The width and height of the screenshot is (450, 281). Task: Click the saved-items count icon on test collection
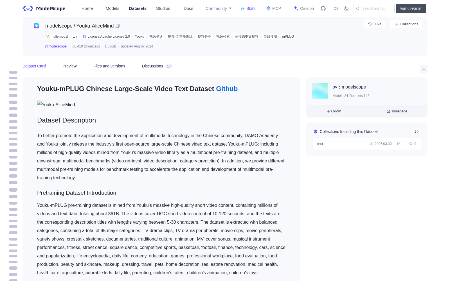click(400, 144)
